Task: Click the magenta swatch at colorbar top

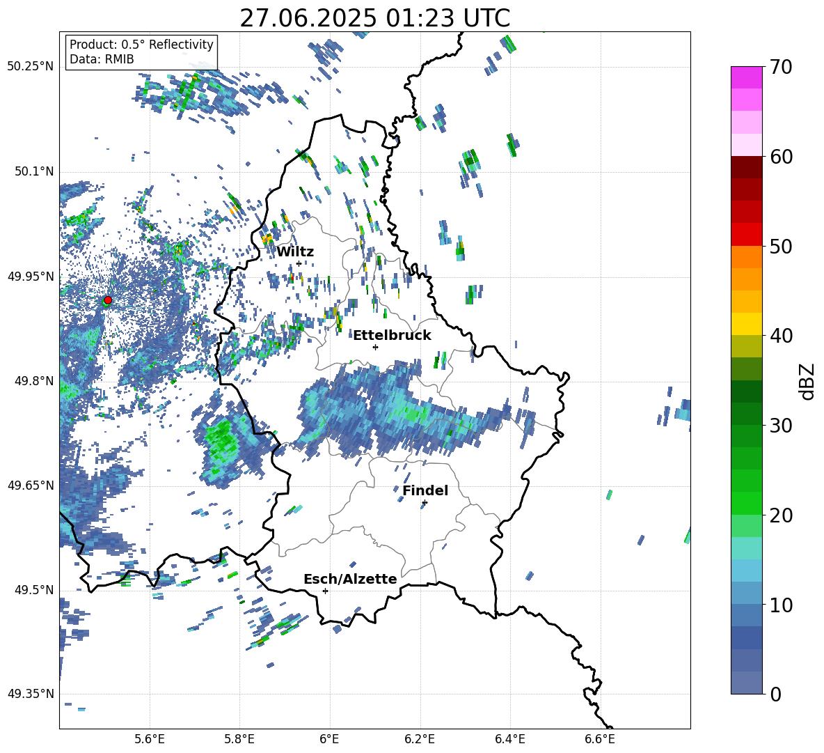Action: click(746, 77)
